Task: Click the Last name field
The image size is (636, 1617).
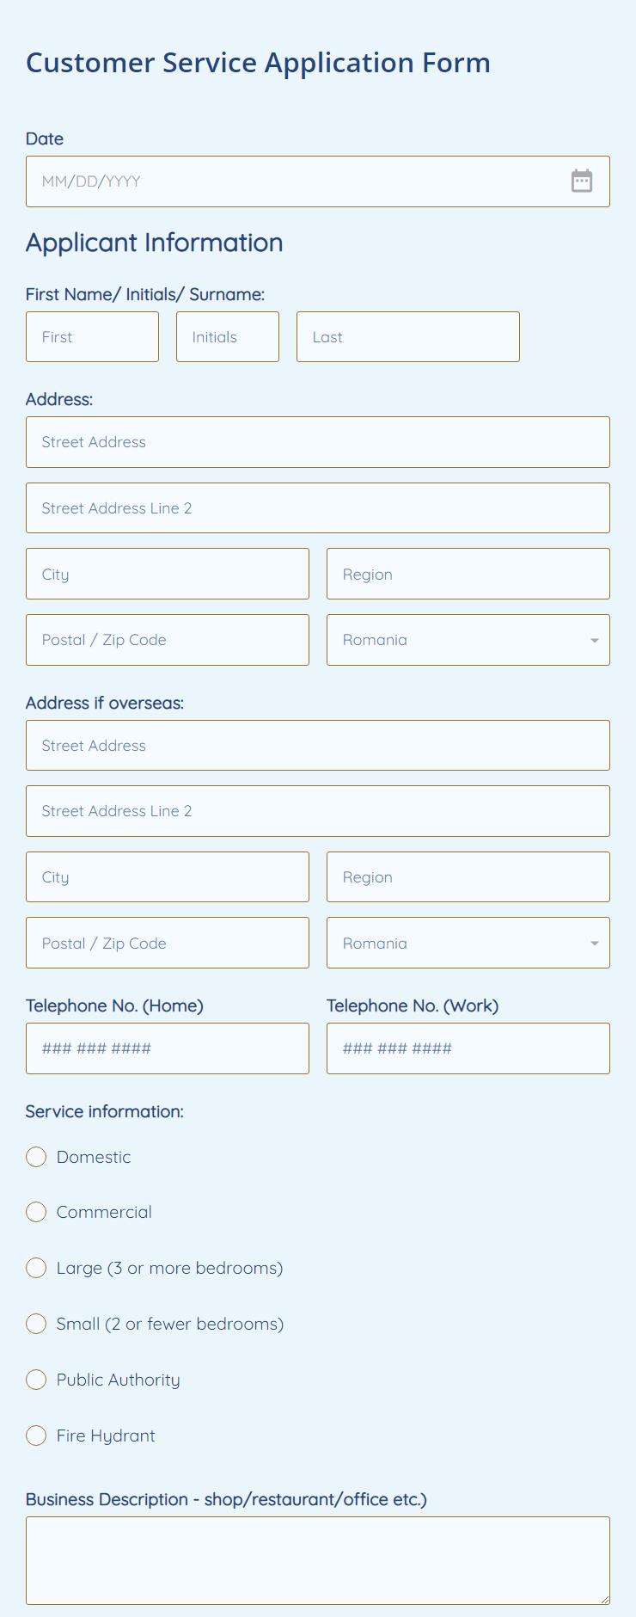Action: [x=408, y=336]
